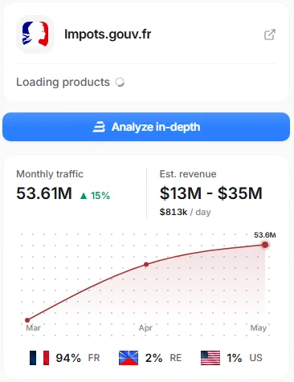This screenshot has height=382, width=294.
Task: Click the 94% FR traffic share
Action: point(78,358)
